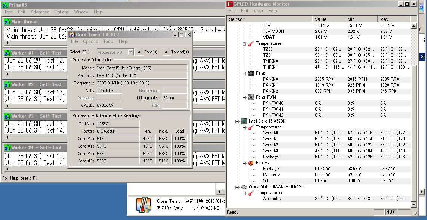Click the Core Temp thermometer title icon
The image size is (427, 220).
[72, 35]
